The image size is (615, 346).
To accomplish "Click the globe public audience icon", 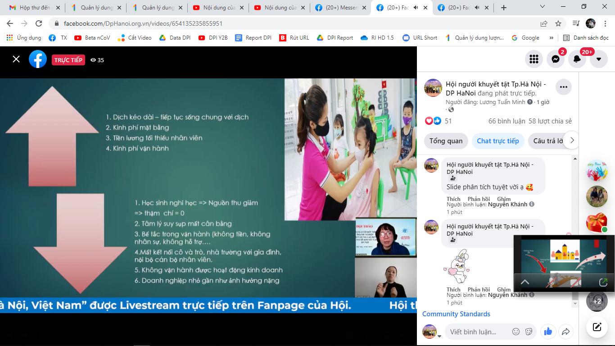I will point(451,109).
